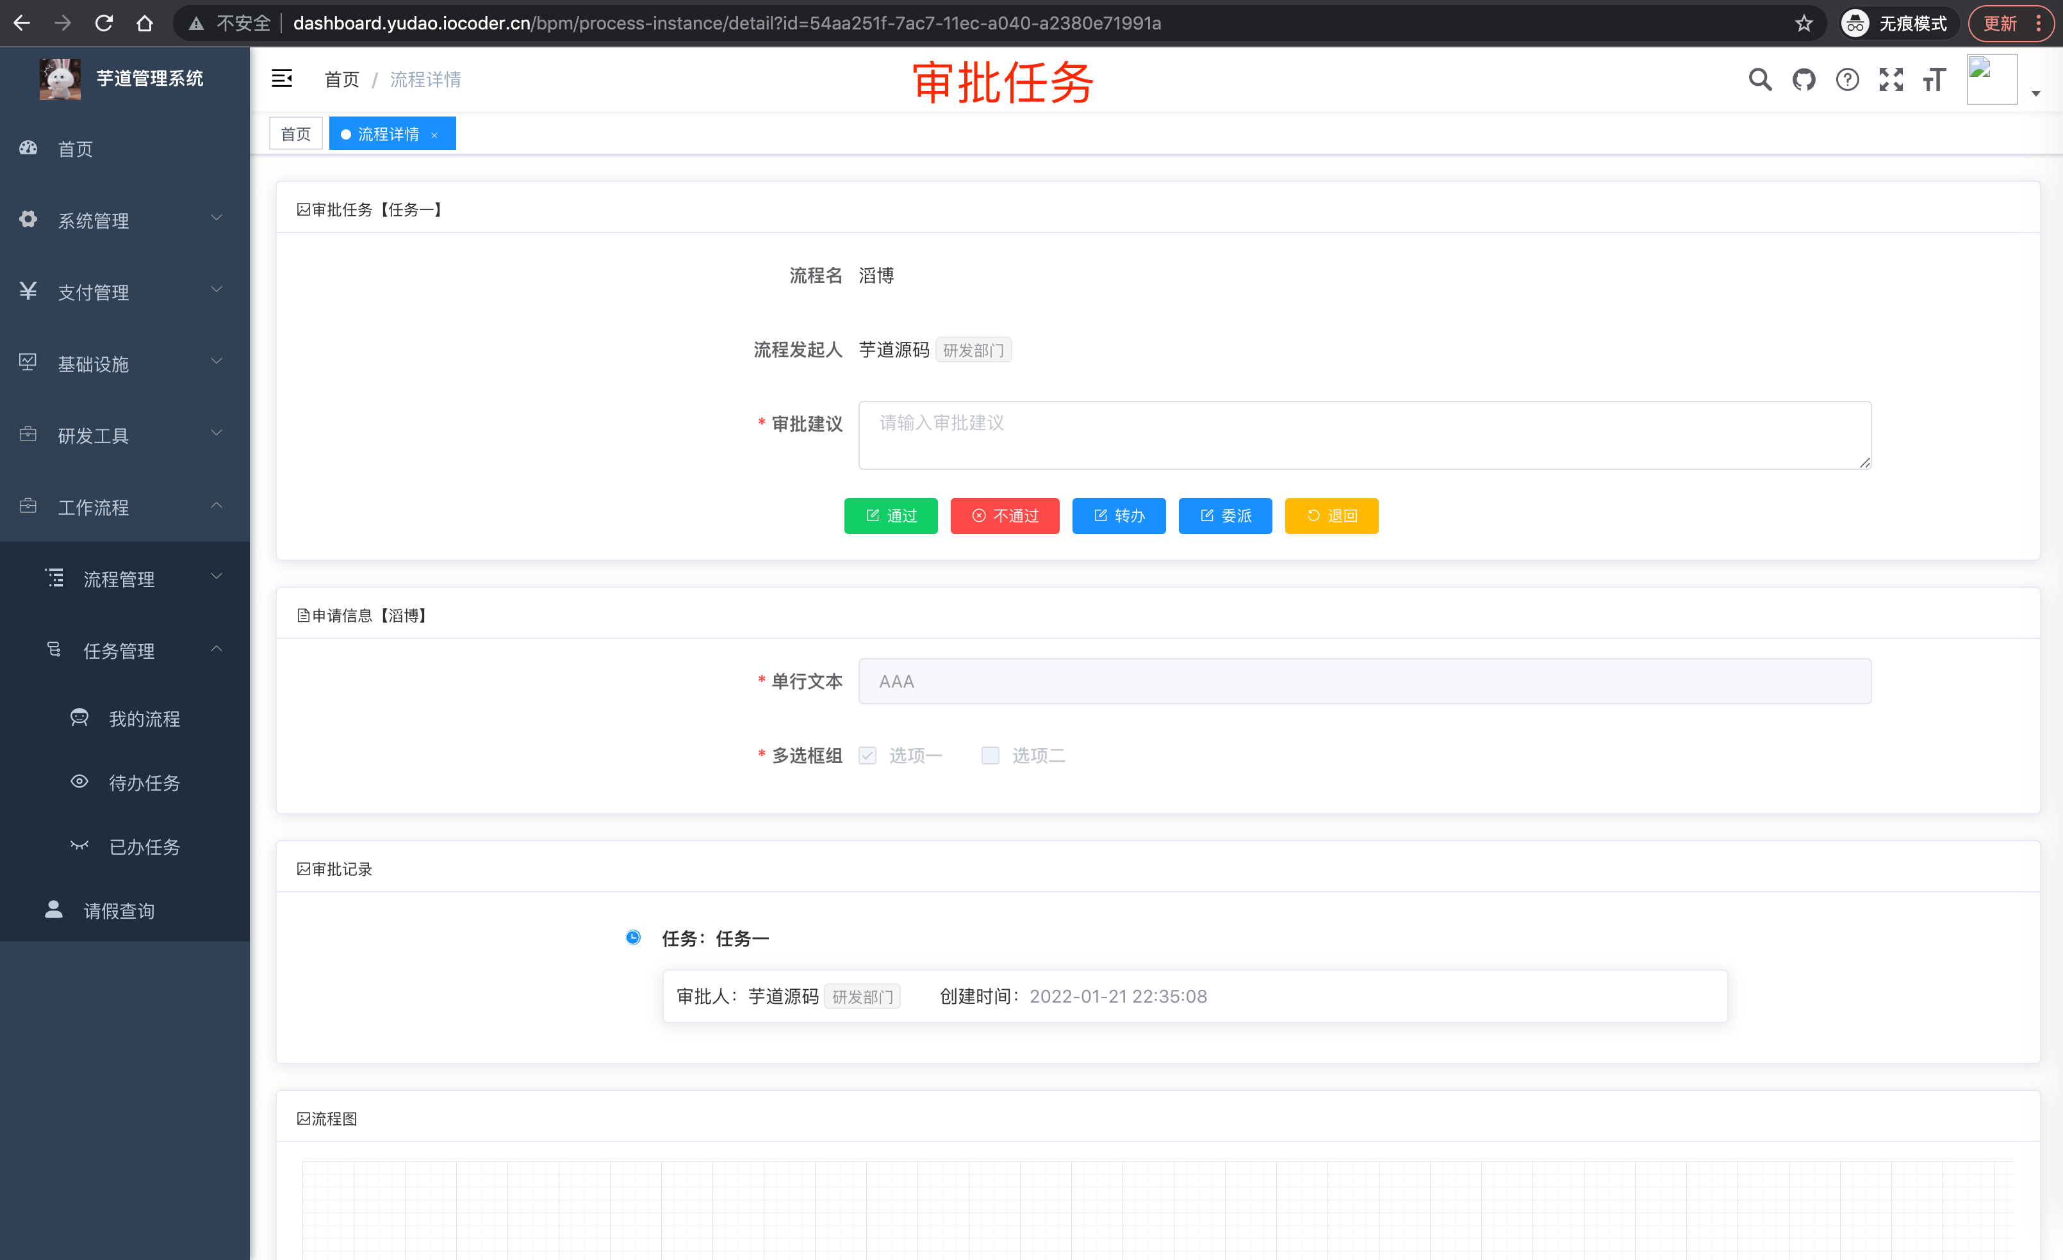Uncheck the 选项一 checkbox
Viewport: 2063px width, 1260px height.
coord(867,755)
